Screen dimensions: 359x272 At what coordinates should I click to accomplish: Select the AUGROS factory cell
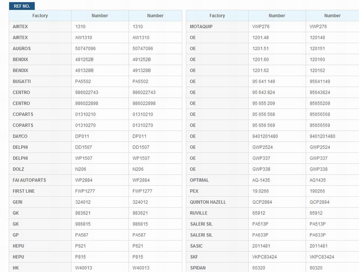pyautogui.click(x=40, y=49)
